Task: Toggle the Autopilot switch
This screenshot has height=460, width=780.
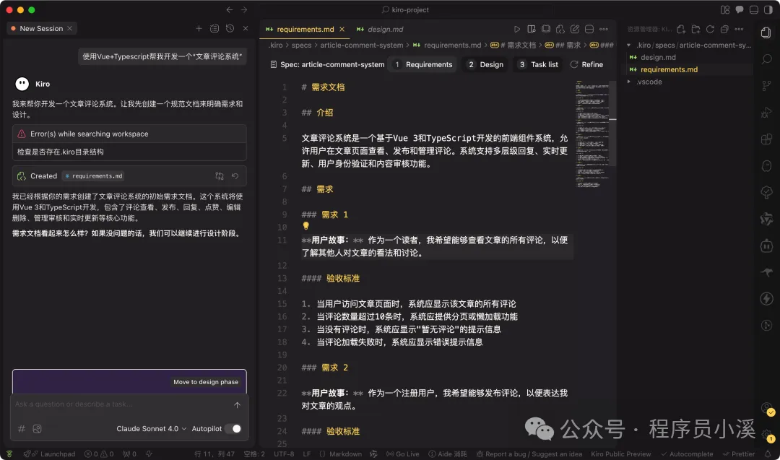Action: click(233, 428)
